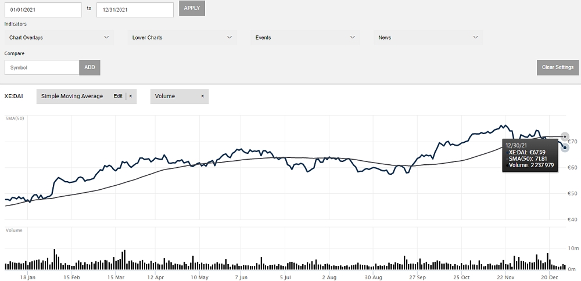The image size is (581, 281).
Task: Remove the Simple Moving Average overlay
Action: pyautogui.click(x=131, y=96)
